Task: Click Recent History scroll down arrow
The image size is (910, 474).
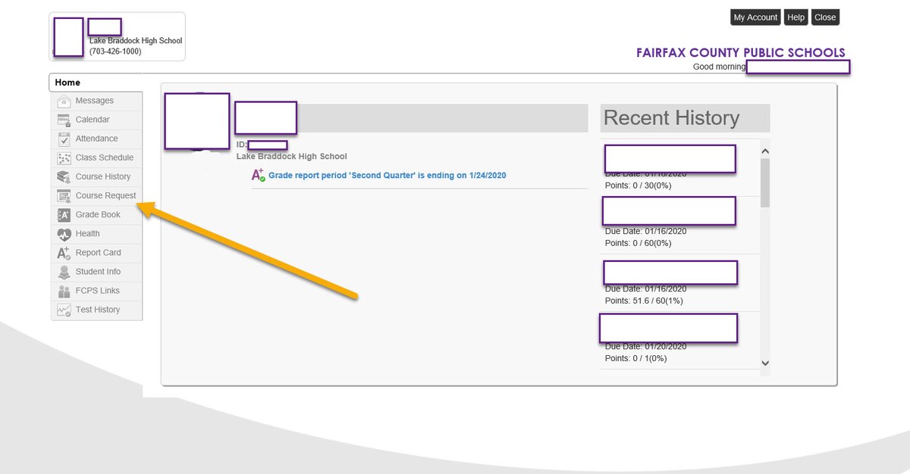Action: pyautogui.click(x=764, y=363)
